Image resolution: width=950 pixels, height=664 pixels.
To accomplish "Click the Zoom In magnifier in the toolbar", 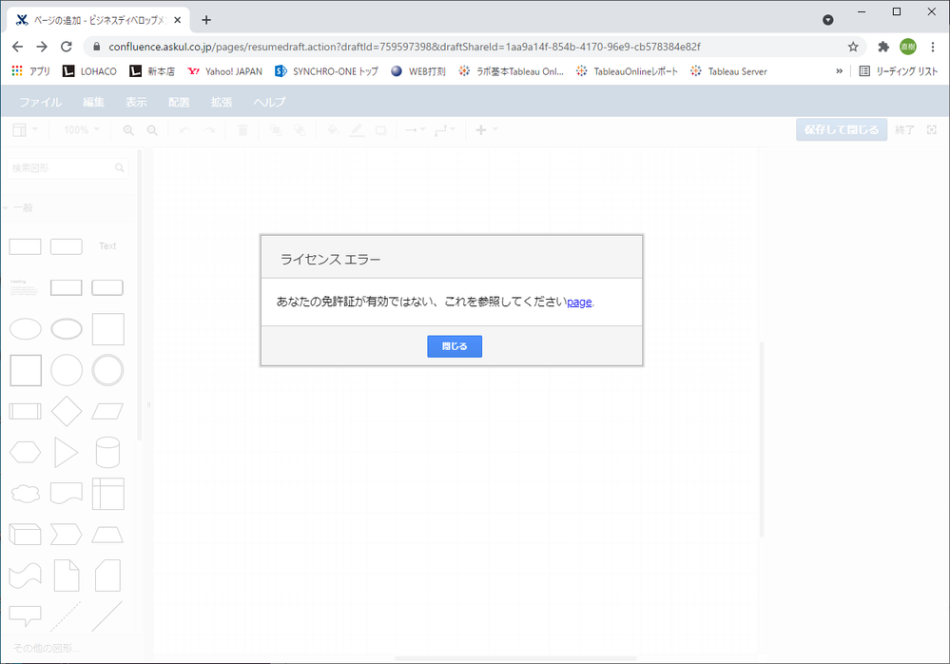I will 127,129.
